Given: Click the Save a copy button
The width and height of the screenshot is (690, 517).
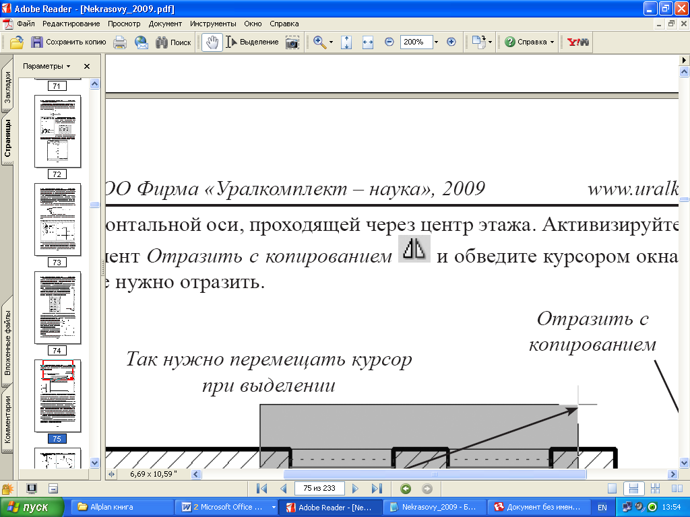Looking at the screenshot, I should click(x=69, y=42).
